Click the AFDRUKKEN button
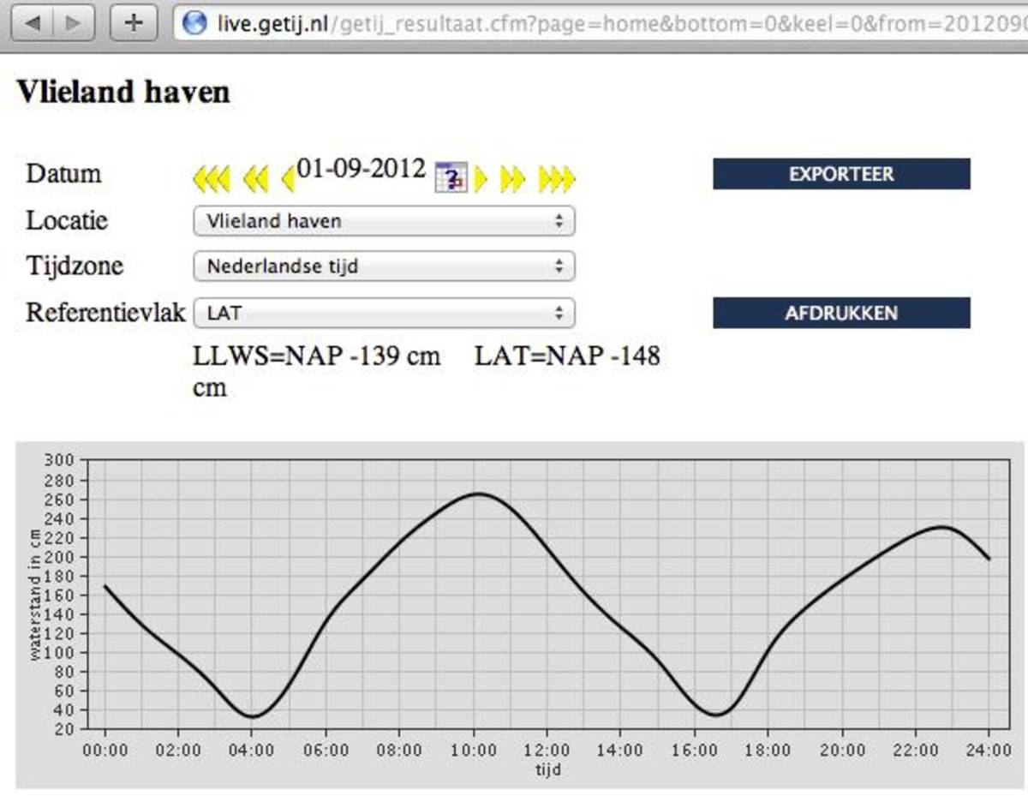This screenshot has width=1028, height=796. 841,314
